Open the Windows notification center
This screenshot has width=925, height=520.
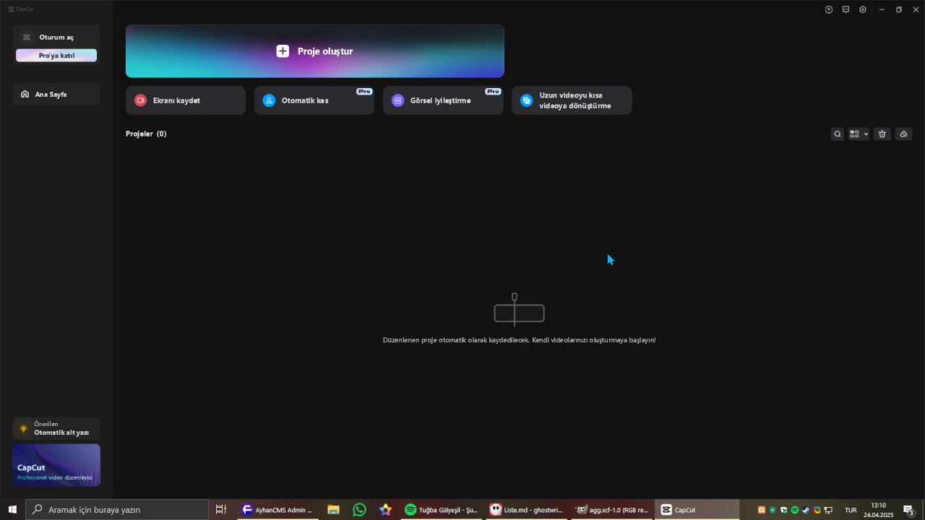909,510
